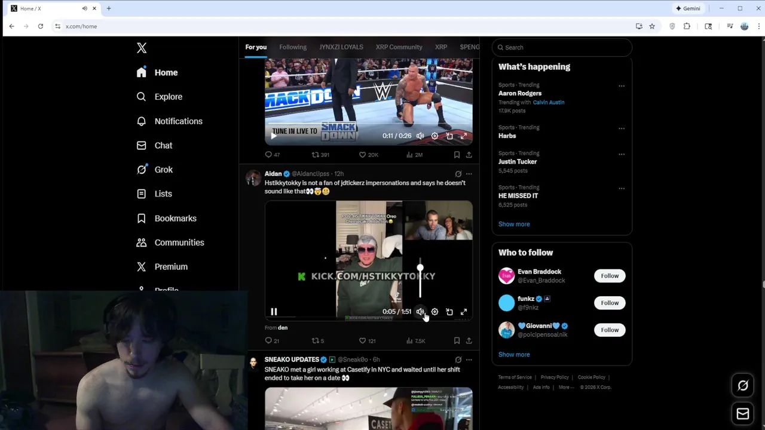The height and width of the screenshot is (430, 765).
Task: Open Aaron Rodgers trending topic
Action: tap(520, 93)
